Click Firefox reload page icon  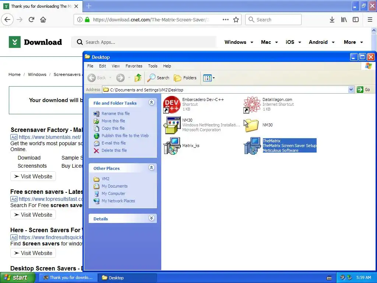[x=31, y=20]
